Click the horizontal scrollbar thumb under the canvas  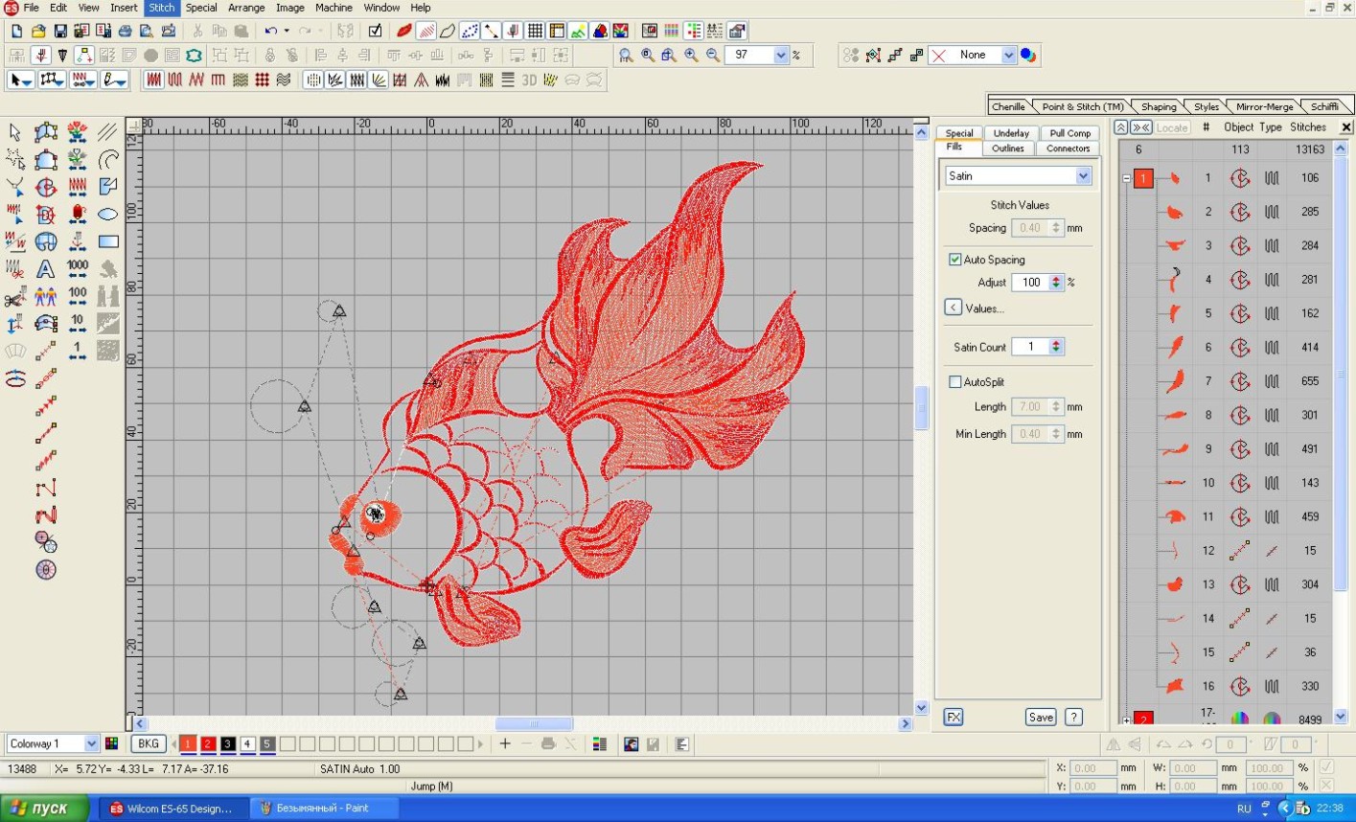pos(534,724)
